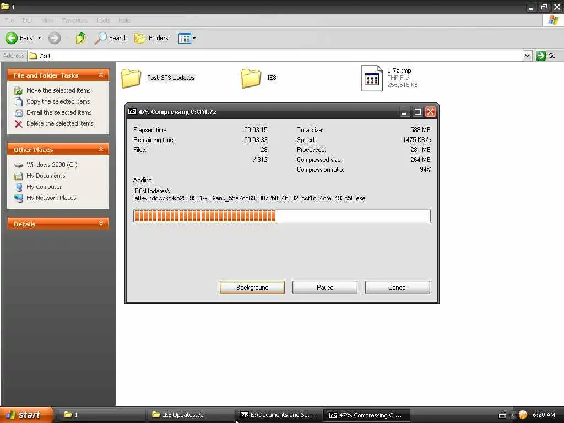The height and width of the screenshot is (423, 564).
Task: Click the E-mail items envelope icon
Action: tap(19, 113)
